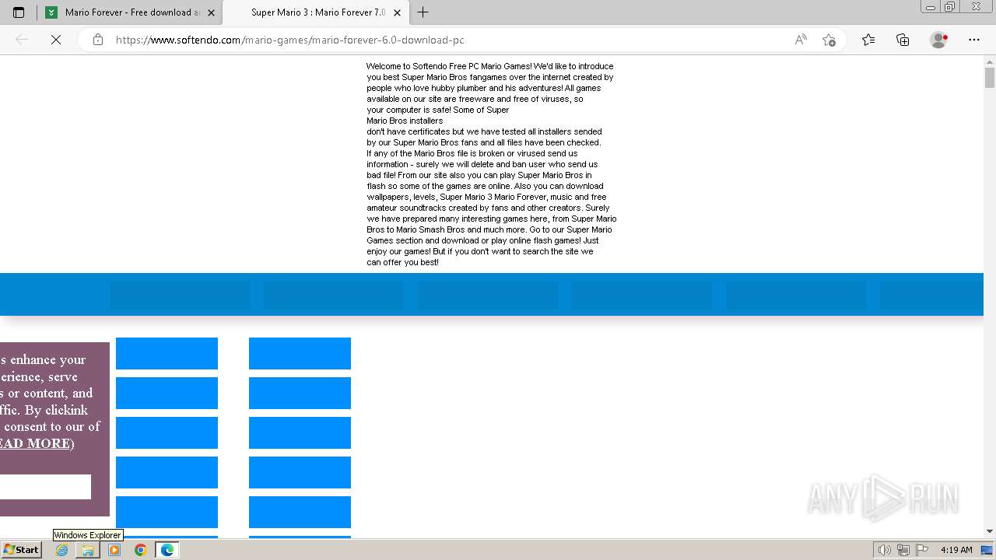This screenshot has height=560, width=996.
Task: Open the Favorites list
Action: click(x=868, y=40)
